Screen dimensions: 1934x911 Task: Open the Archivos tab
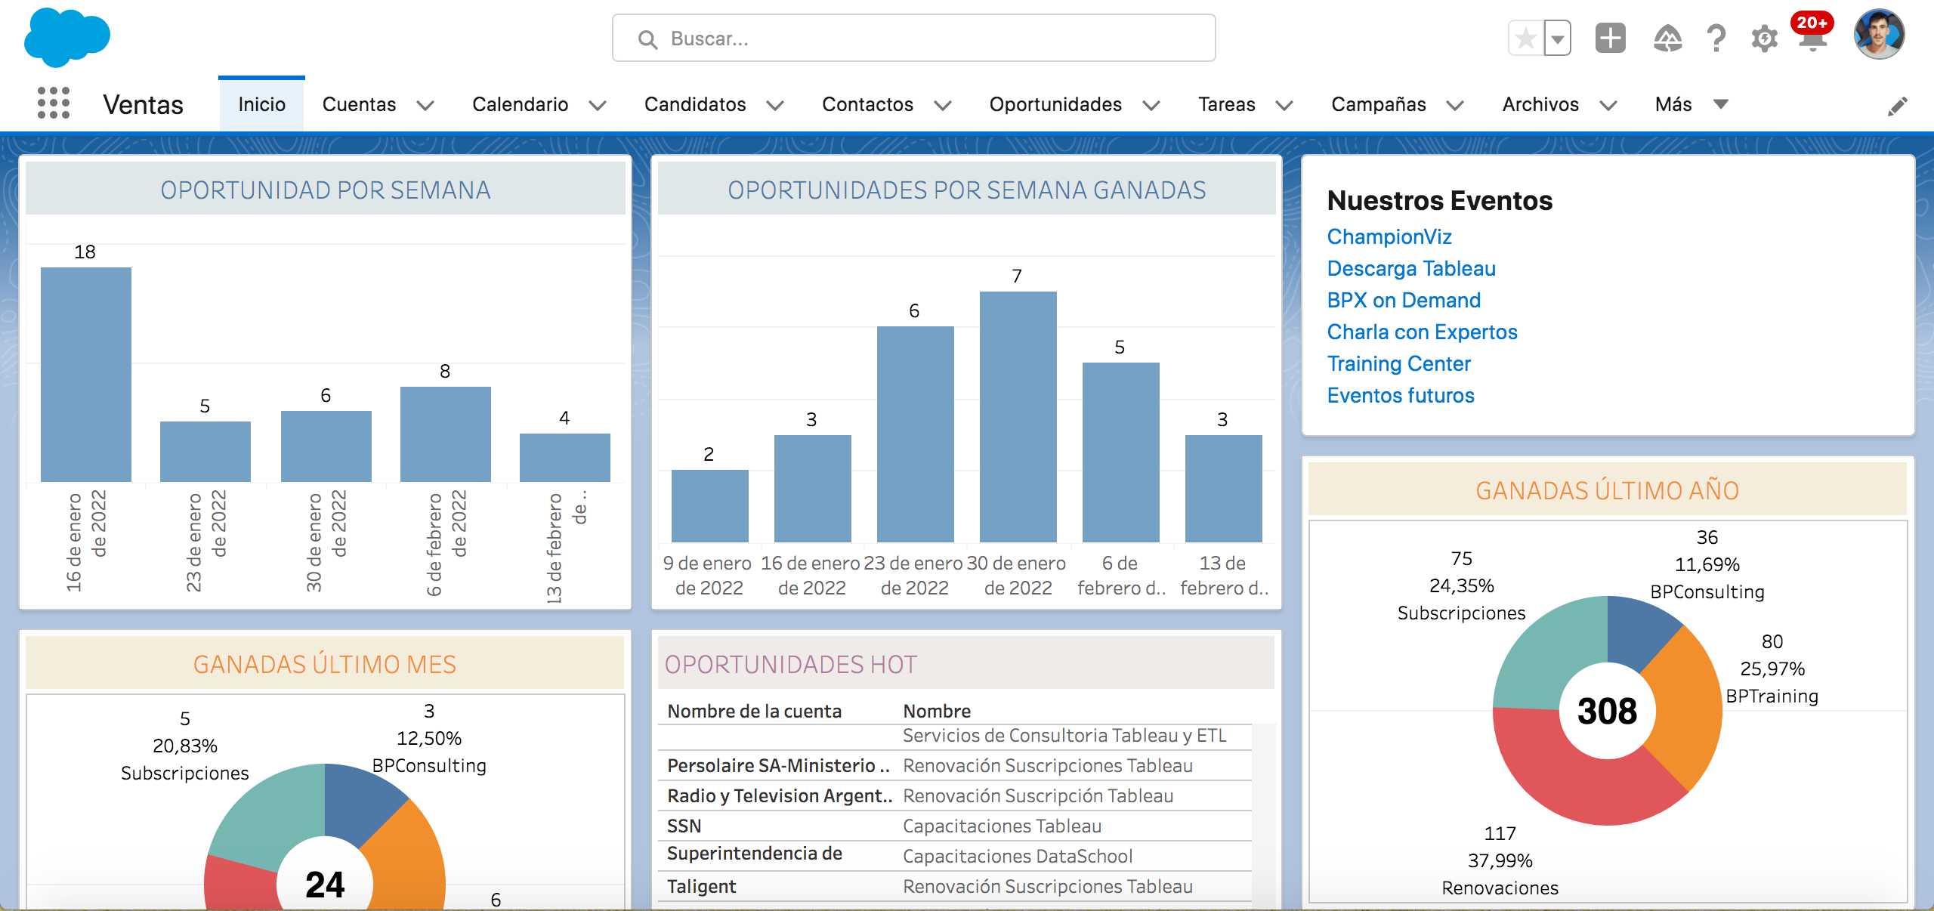point(1540,104)
